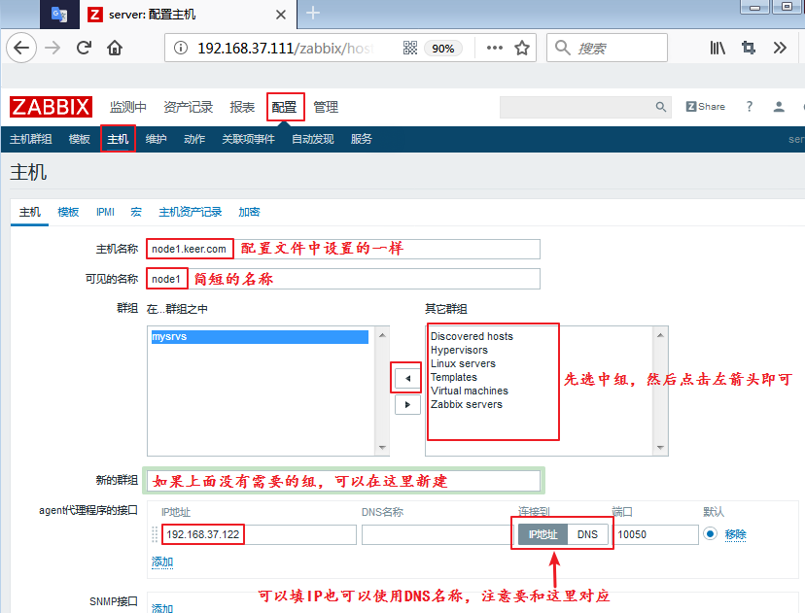Switch to the 模板 form tab
This screenshot has width=805, height=613.
[x=68, y=212]
